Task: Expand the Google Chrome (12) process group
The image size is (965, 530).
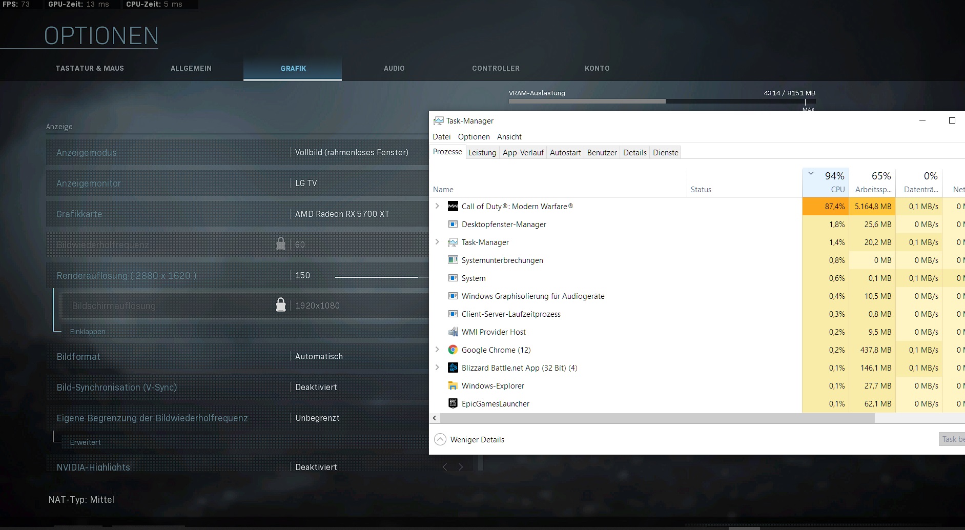Action: (437, 350)
